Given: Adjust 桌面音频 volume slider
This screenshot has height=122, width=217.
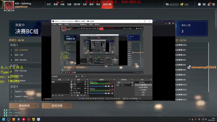Looking at the screenshot, I should click(x=98, y=93).
